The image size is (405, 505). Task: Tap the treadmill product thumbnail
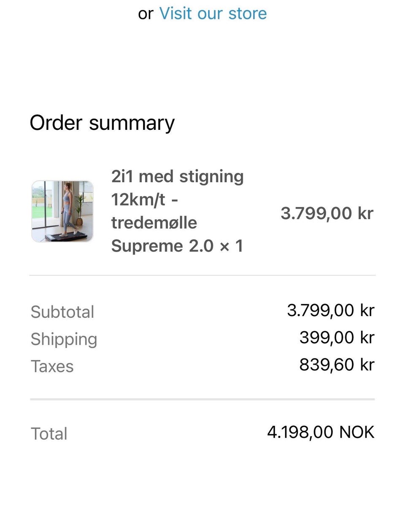tap(62, 211)
